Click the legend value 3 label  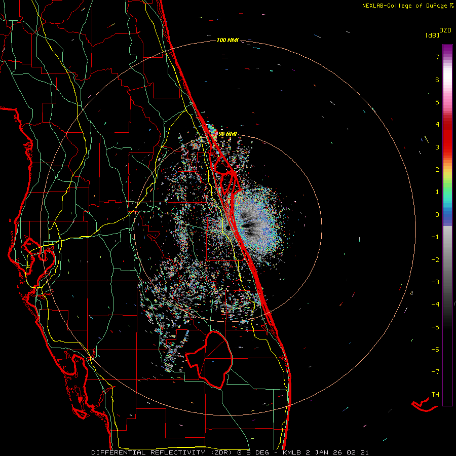(437, 147)
